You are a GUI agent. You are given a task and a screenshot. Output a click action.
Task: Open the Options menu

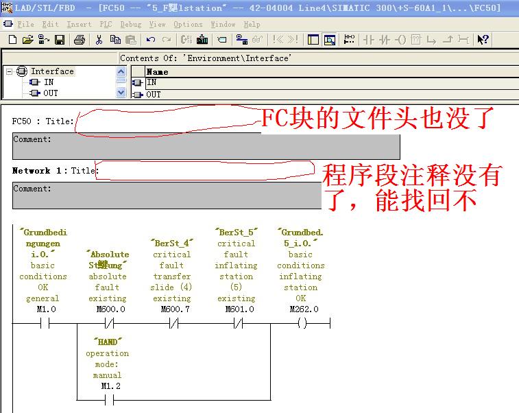188,25
